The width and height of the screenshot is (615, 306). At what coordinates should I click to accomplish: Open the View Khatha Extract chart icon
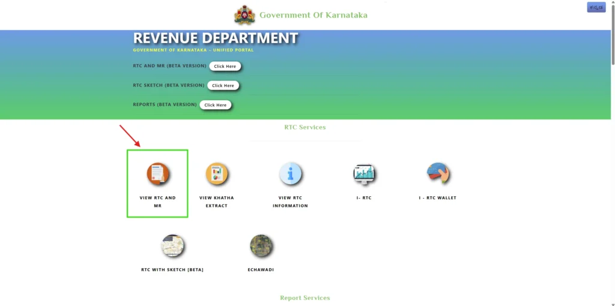(x=217, y=174)
